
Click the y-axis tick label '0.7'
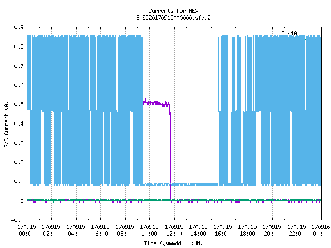[19, 66]
